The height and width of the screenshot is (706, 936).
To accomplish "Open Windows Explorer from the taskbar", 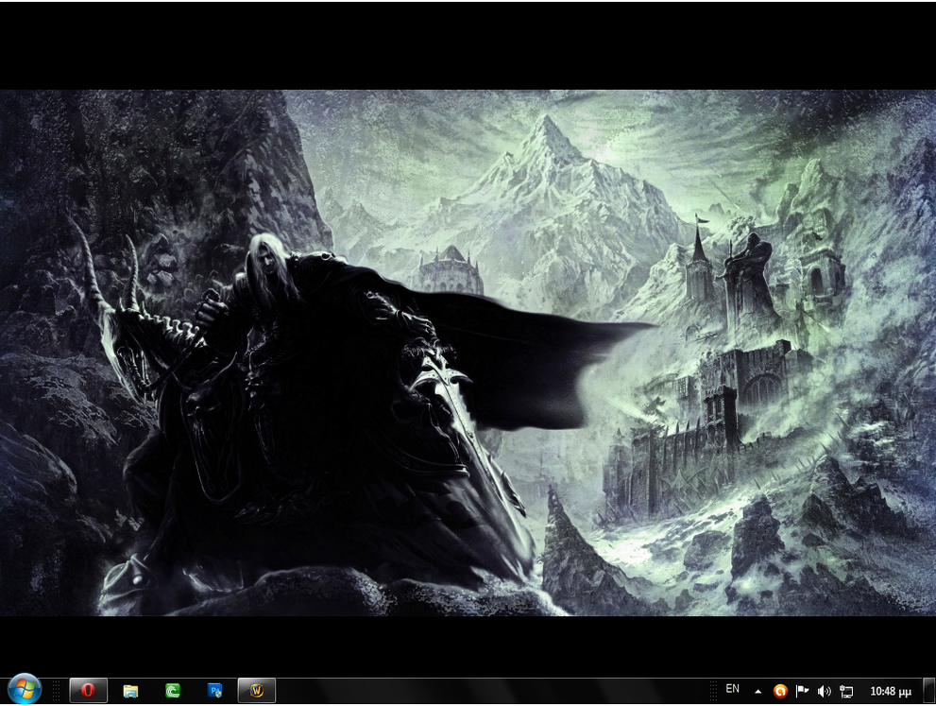I will 130,691.
